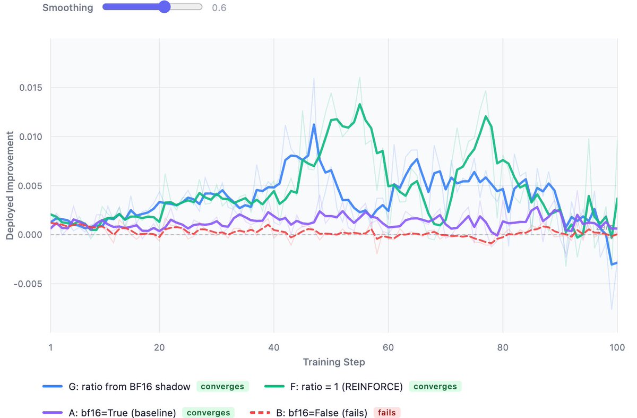Click the Smoothing slider handle
This screenshot has height=418, width=637.
[x=165, y=7]
